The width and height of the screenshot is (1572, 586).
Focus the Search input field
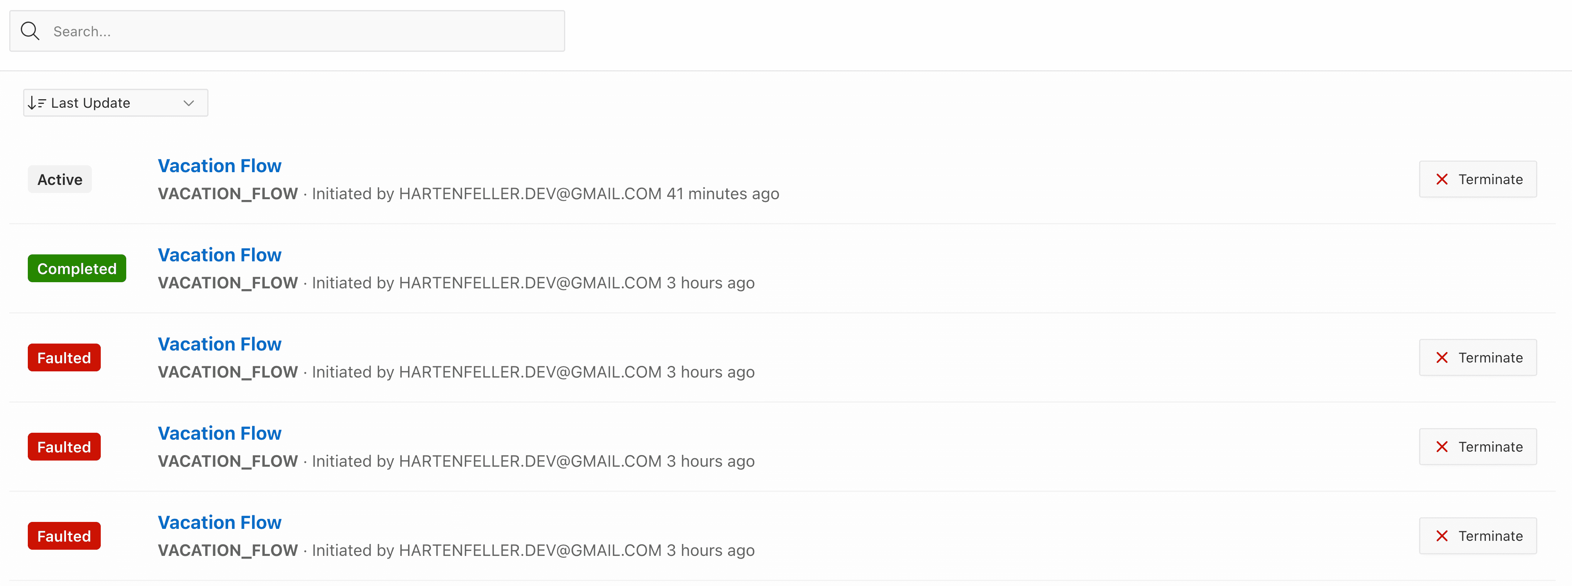pos(287,31)
